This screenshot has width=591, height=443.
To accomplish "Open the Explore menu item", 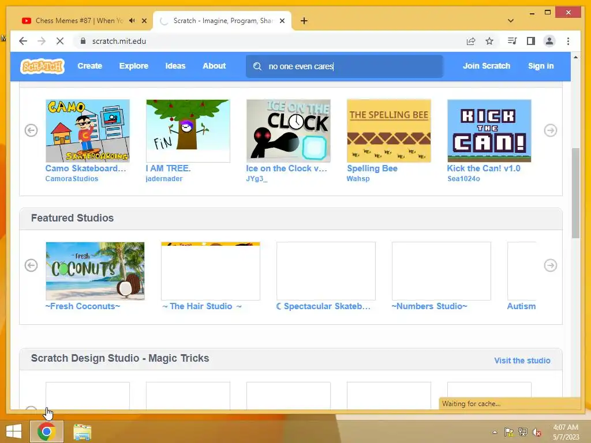I will click(x=134, y=66).
